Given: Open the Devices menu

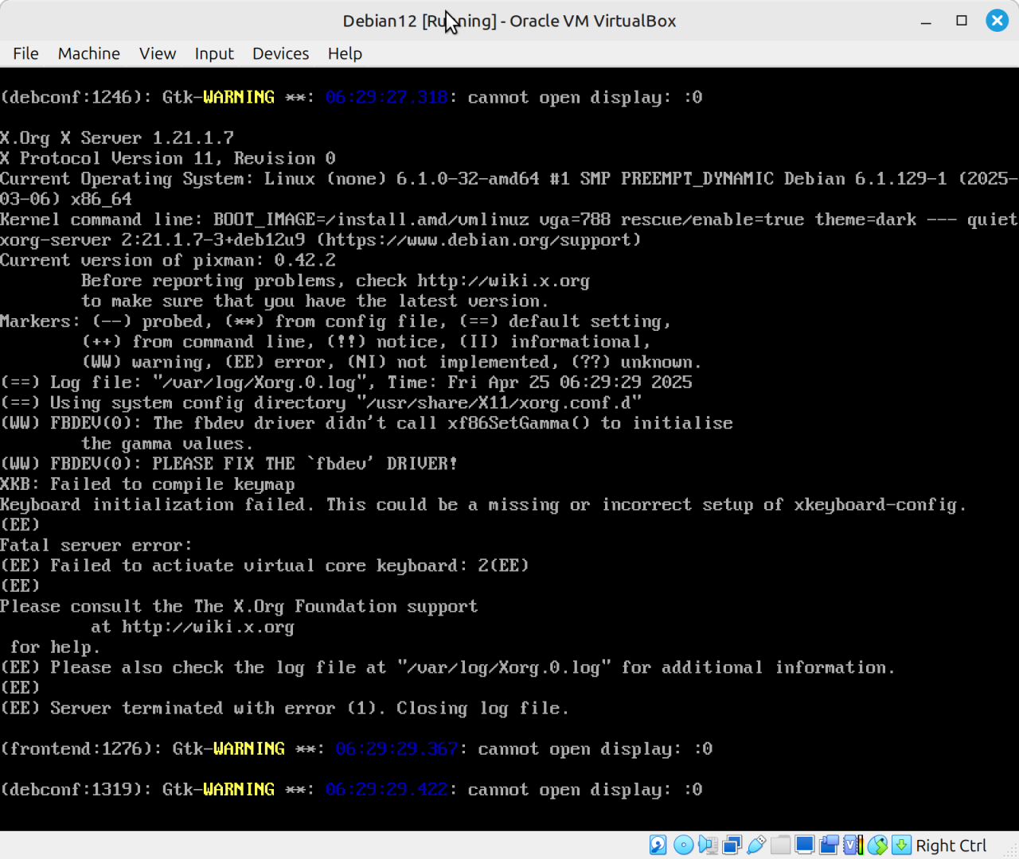Looking at the screenshot, I should pyautogui.click(x=280, y=53).
